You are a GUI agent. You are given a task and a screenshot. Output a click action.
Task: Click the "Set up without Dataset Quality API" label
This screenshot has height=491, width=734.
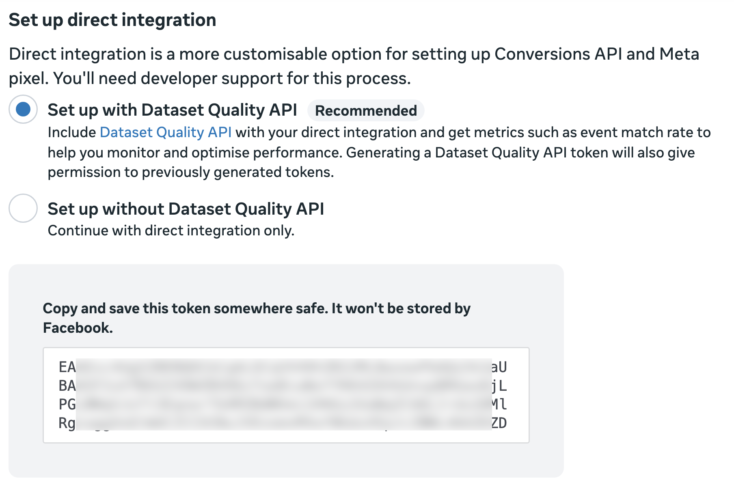(x=186, y=209)
